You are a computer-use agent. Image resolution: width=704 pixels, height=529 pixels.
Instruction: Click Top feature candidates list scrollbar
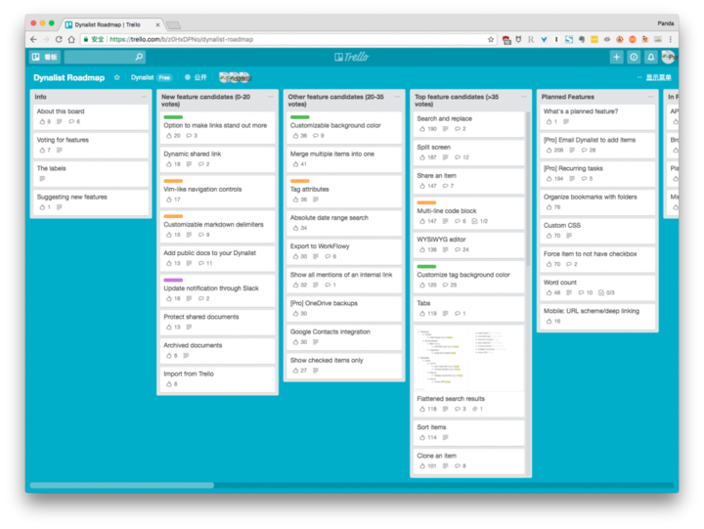coord(528,189)
